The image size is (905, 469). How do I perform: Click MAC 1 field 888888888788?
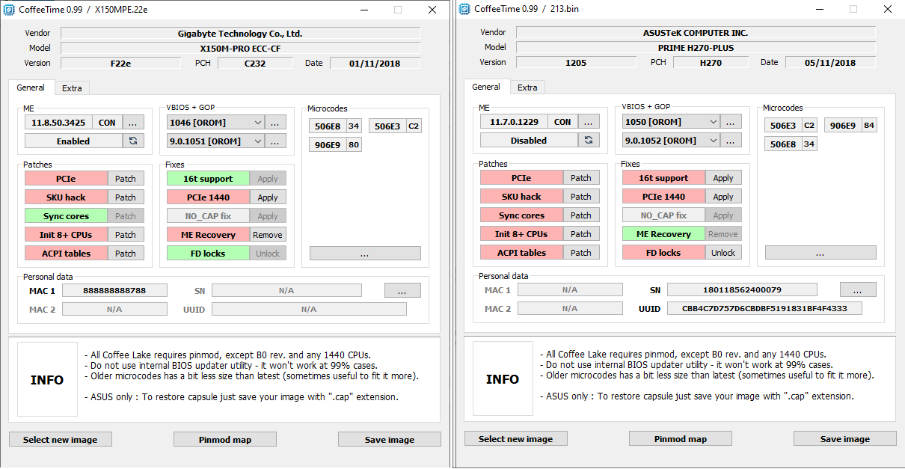(x=114, y=290)
